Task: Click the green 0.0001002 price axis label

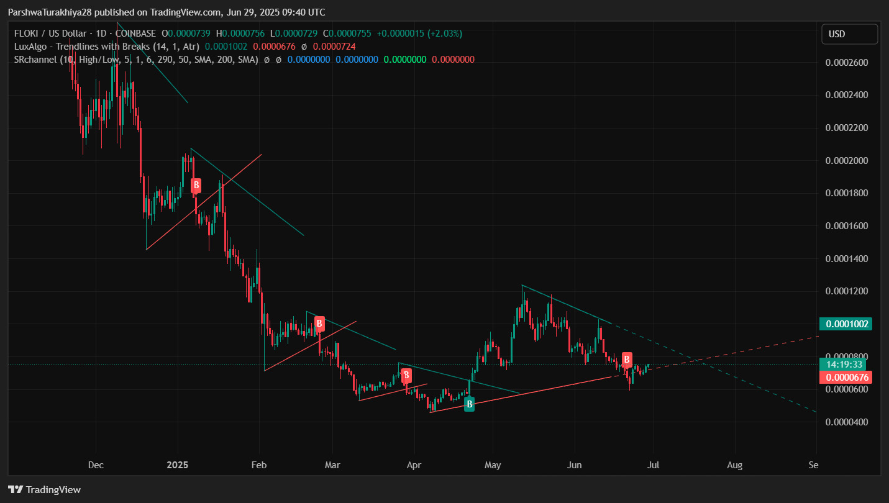Action: (846, 324)
